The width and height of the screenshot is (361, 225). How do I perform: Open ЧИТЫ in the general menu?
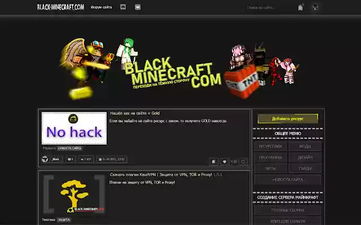click(x=270, y=169)
